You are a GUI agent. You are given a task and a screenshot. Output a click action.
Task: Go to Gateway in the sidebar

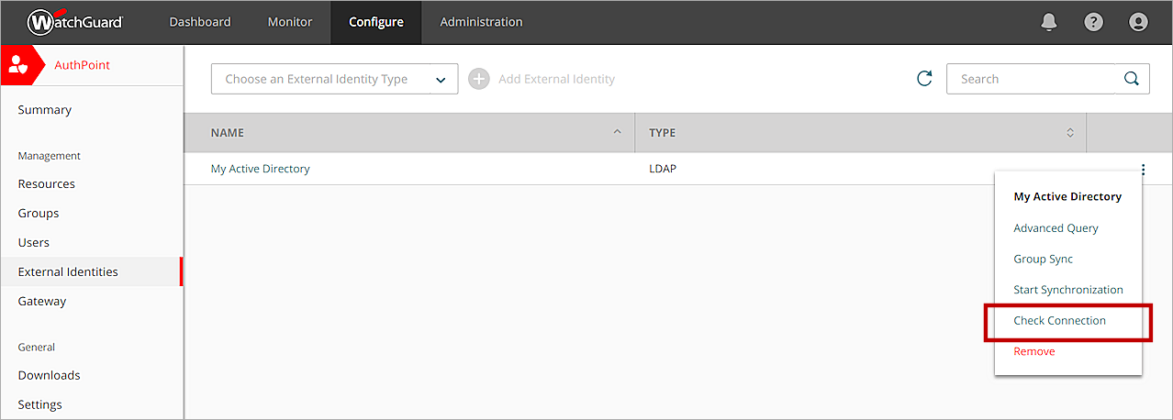tap(42, 301)
